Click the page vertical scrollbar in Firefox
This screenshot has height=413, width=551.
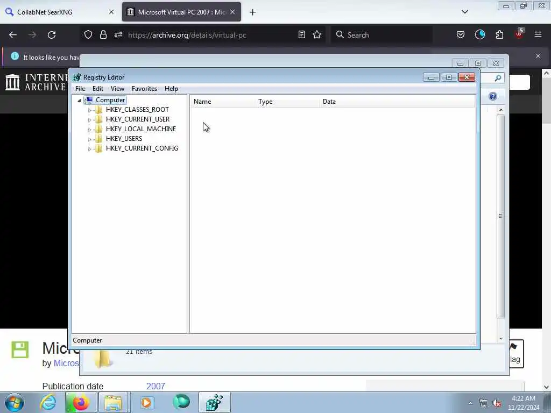[546, 230]
